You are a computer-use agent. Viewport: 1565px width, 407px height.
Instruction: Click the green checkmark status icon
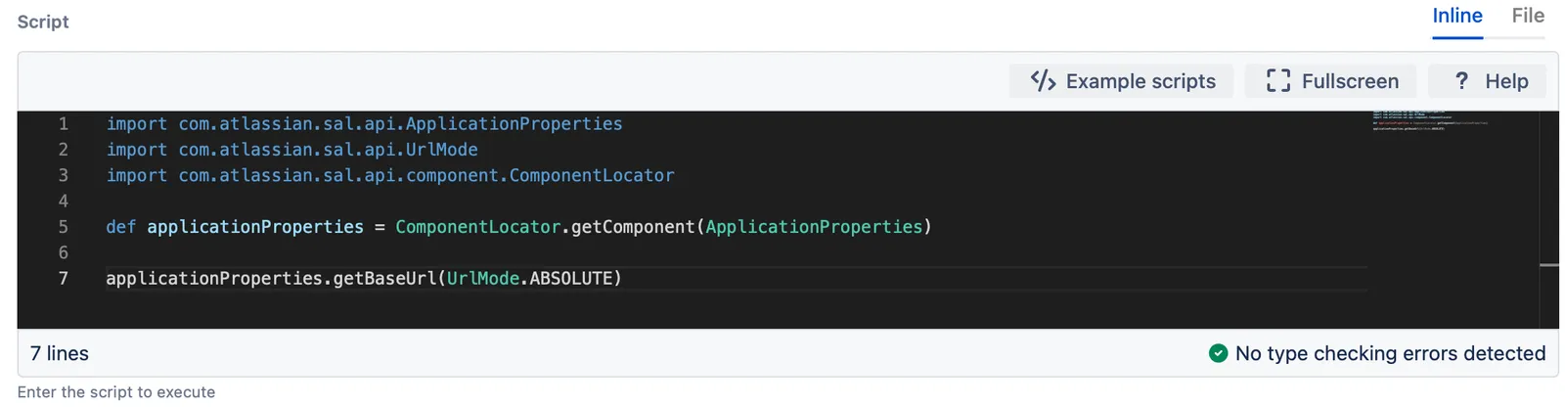pyautogui.click(x=1218, y=353)
